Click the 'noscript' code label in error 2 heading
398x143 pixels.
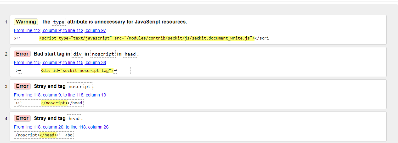(x=103, y=54)
